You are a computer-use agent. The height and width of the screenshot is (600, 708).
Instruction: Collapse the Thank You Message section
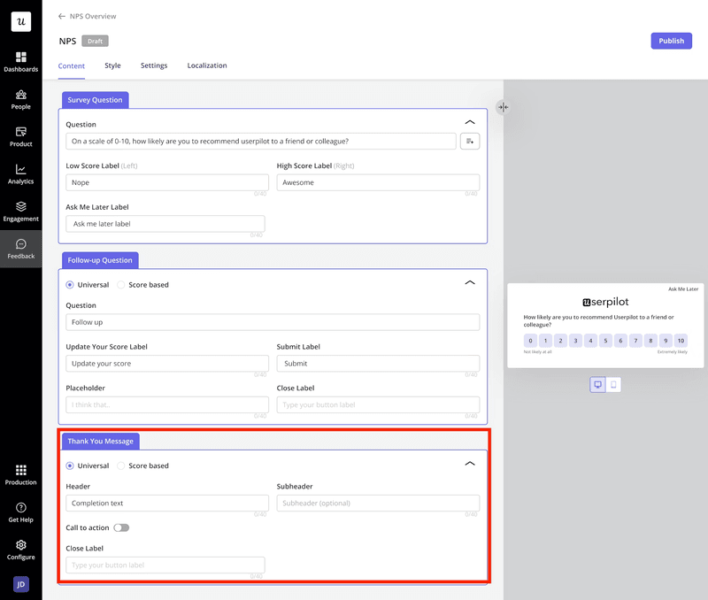[470, 463]
